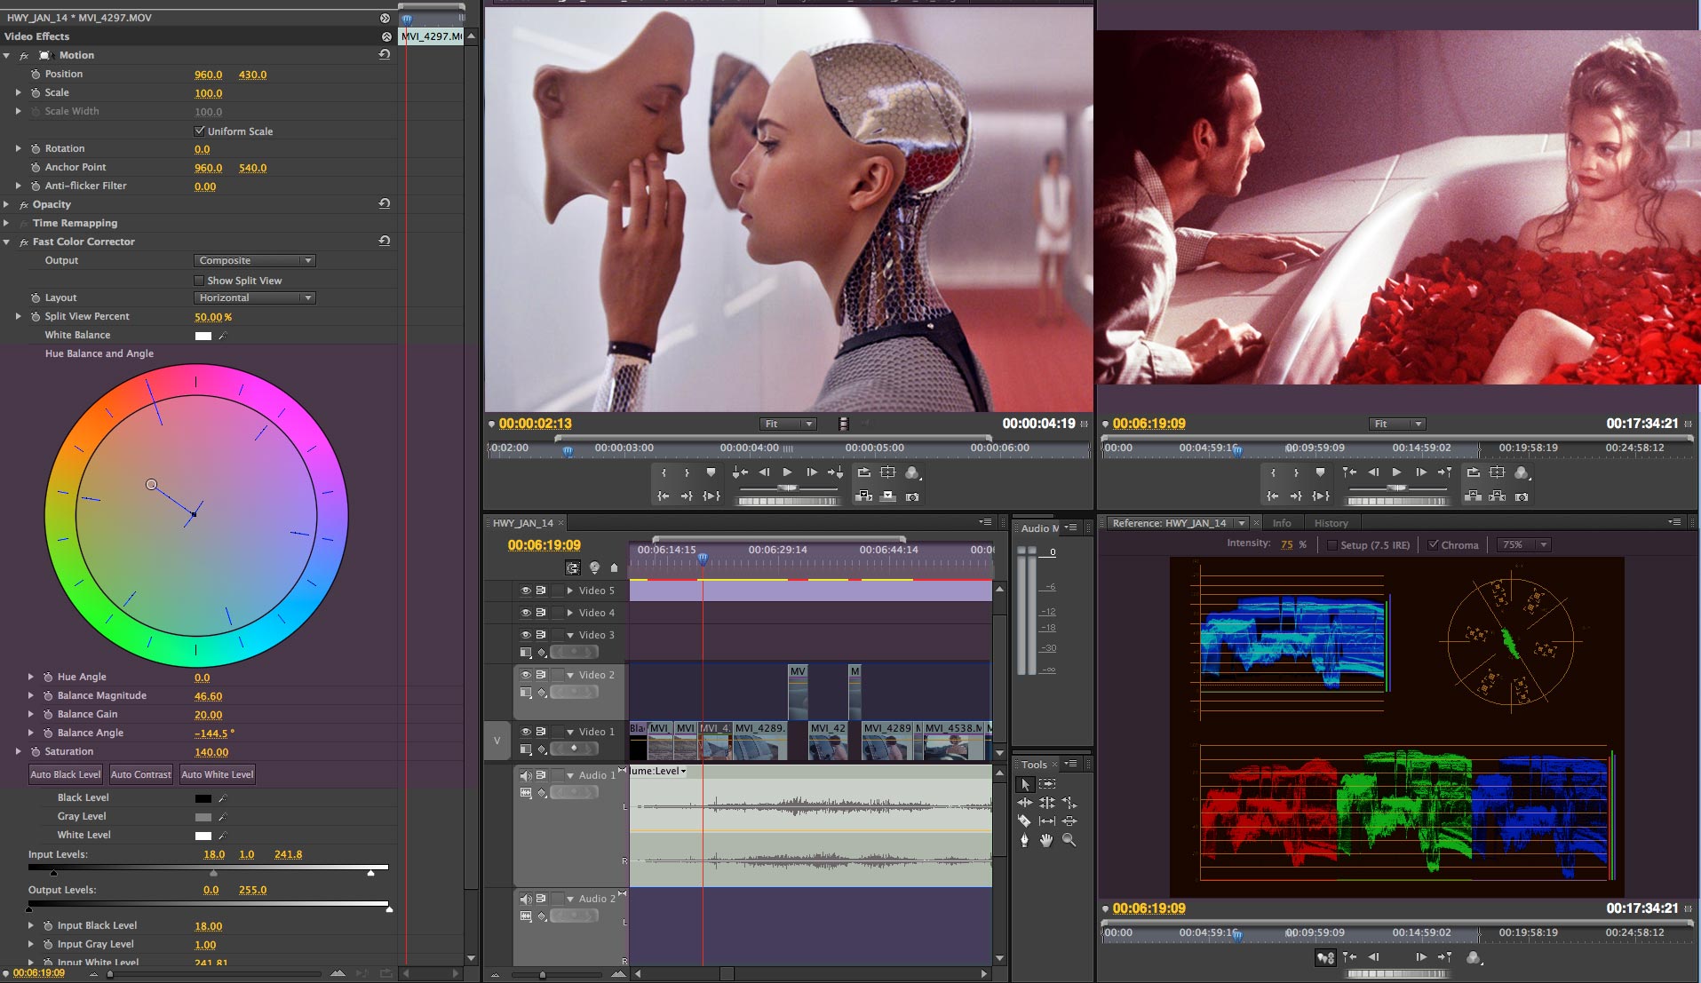Pick the Zoom magnifier tool
1701x983 pixels.
pyautogui.click(x=1069, y=840)
